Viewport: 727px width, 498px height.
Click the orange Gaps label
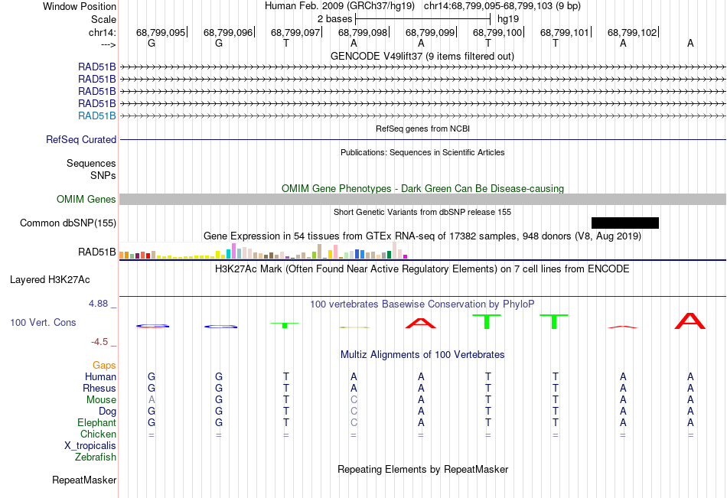(x=104, y=366)
